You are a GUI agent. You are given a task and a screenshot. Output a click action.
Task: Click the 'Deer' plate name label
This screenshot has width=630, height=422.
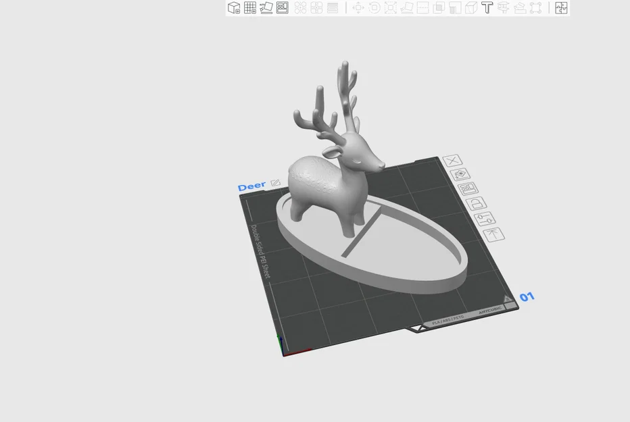click(252, 186)
